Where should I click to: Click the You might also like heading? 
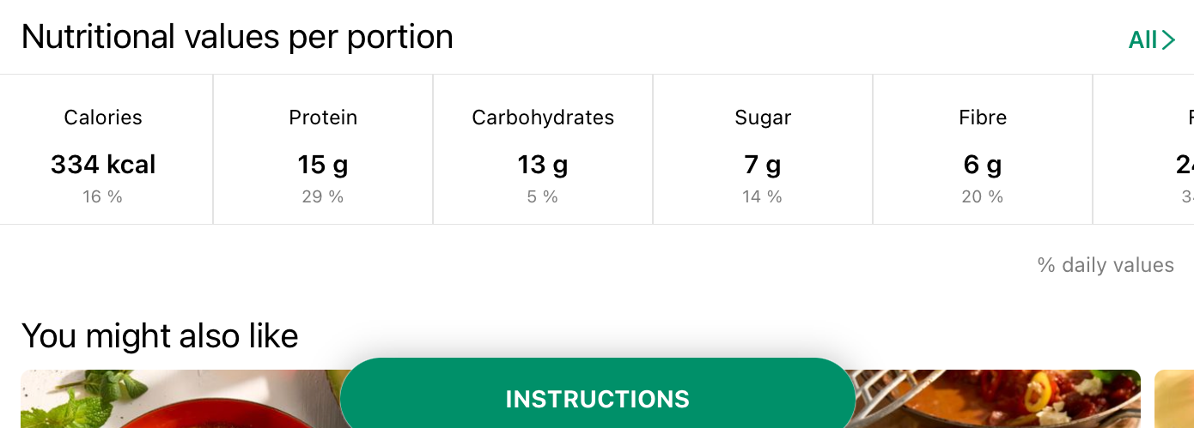[x=160, y=335]
